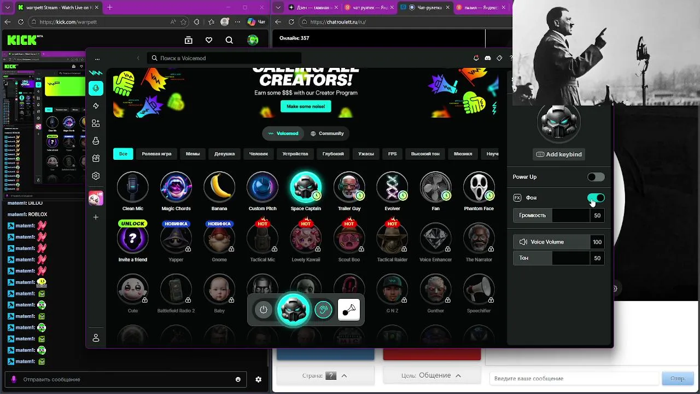700x394 pixels.
Task: Open tab list arrow in chatroulette browser
Action: (279, 8)
